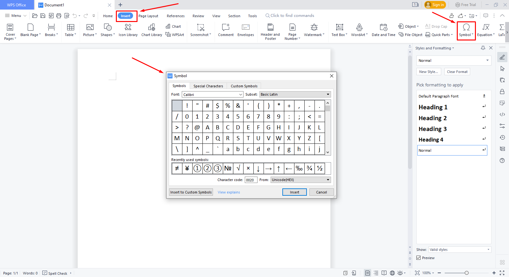Open Header and Footer

click(270, 32)
